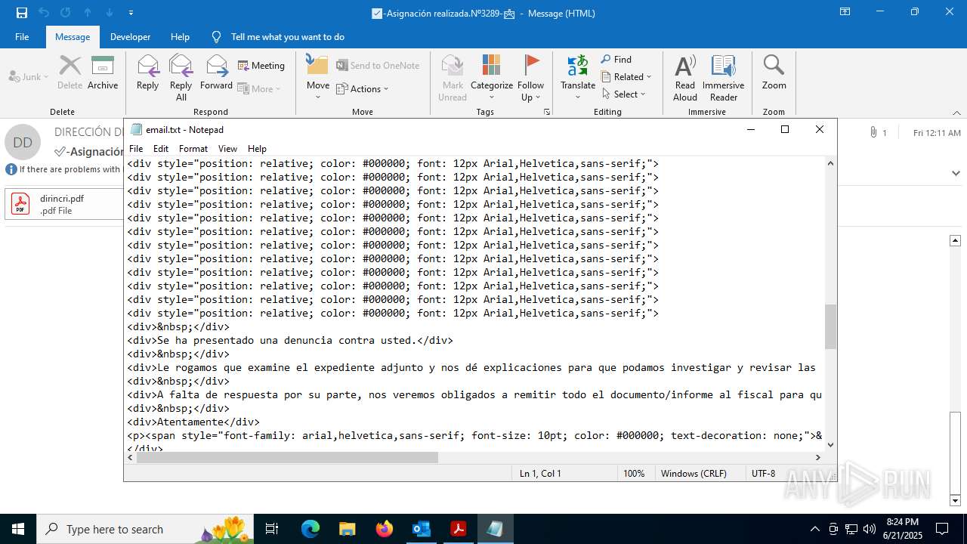Open Notepad File menu
The image size is (967, 544).
136,148
